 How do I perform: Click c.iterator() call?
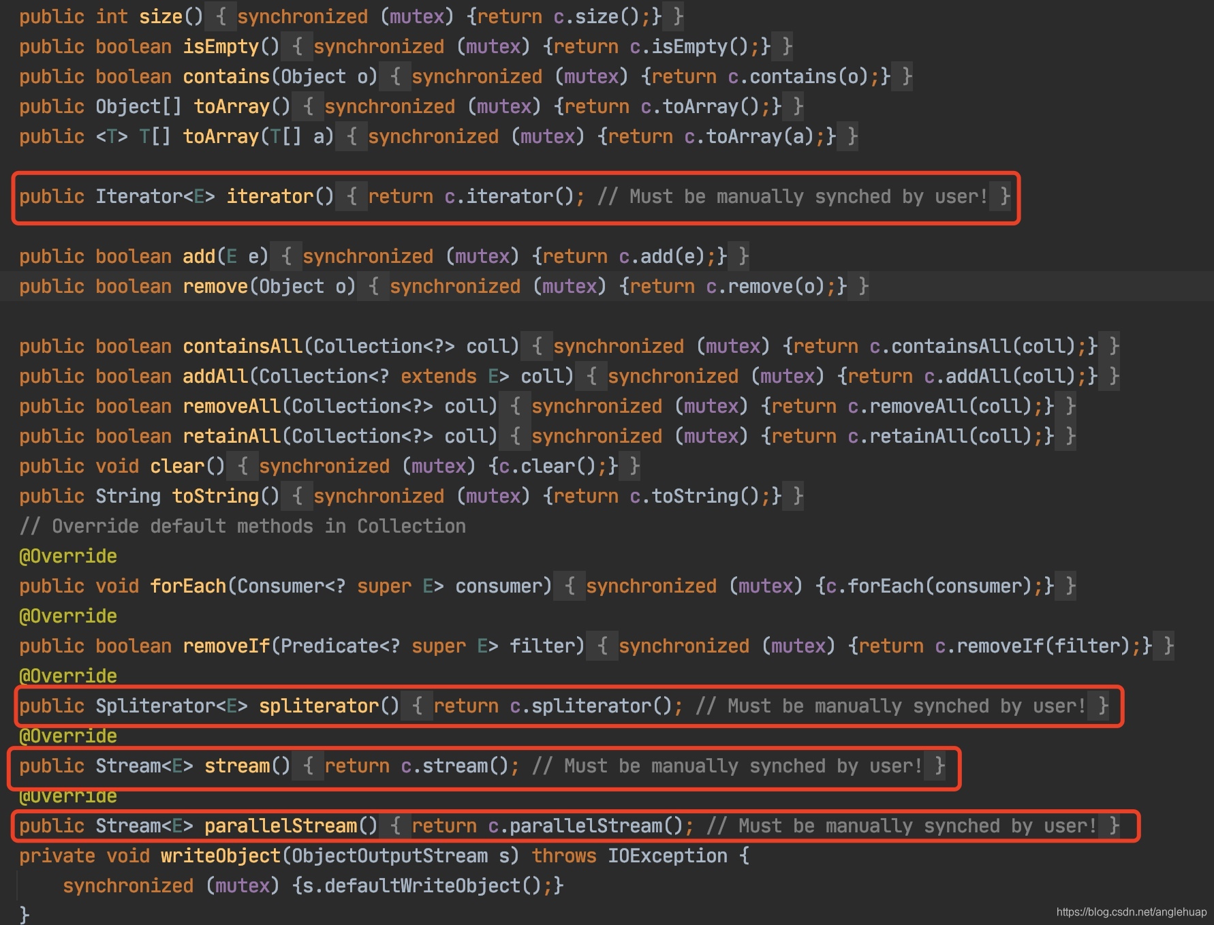point(510,196)
